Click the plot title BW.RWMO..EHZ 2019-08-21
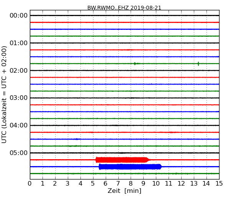Image resolution: width=249 pixels, height=199 pixels. click(124, 8)
